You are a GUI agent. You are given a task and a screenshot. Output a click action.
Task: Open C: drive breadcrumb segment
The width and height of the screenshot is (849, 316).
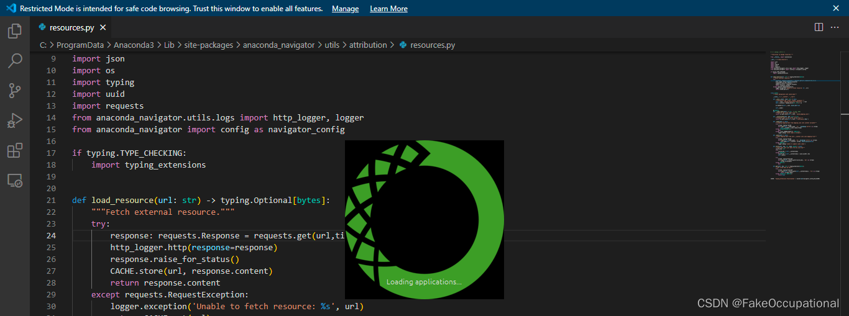43,45
